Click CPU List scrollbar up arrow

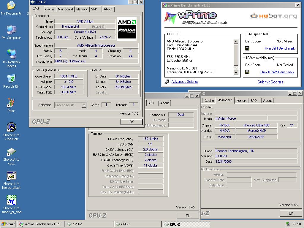(236, 42)
